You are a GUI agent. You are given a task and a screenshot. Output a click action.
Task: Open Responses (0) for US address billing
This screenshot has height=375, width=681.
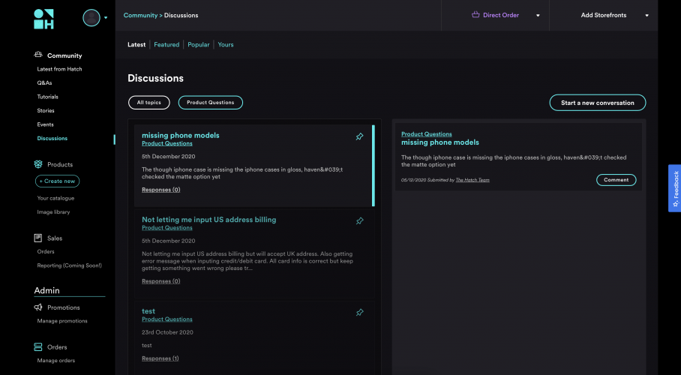[160, 281]
